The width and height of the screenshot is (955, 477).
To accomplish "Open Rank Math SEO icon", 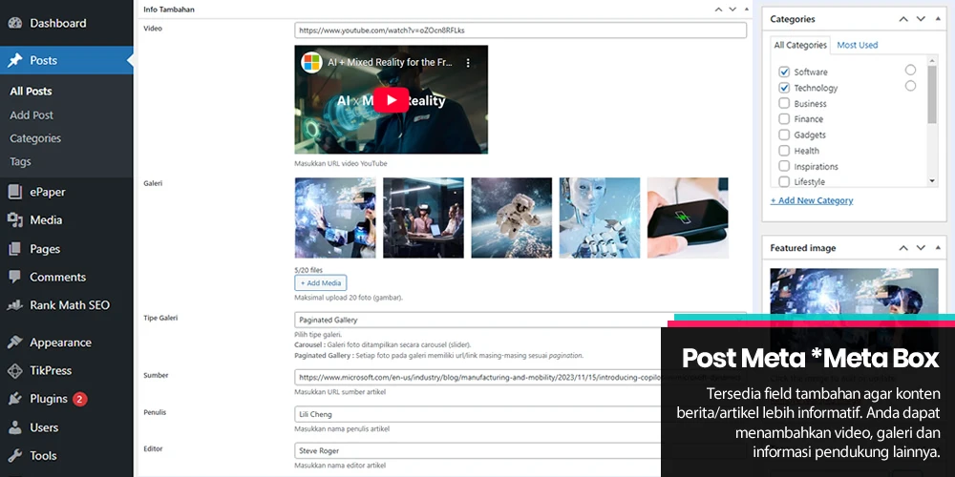I will coord(14,306).
